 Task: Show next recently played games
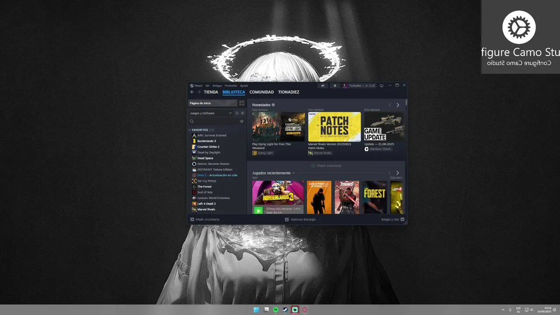[398, 173]
